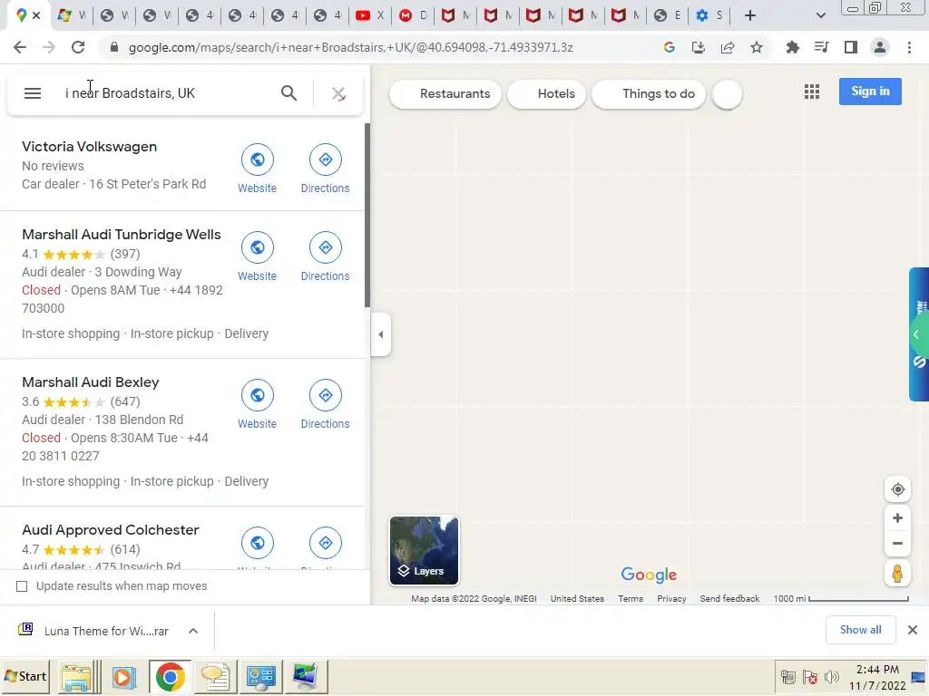This screenshot has height=696, width=929.
Task: Click United States link
Action: click(577, 599)
